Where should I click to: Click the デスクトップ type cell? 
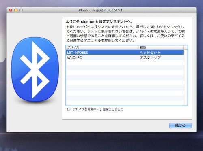point(150,57)
